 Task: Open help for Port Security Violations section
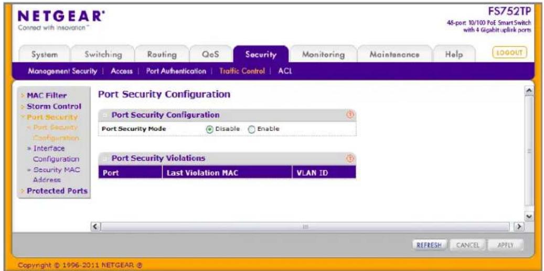350,158
